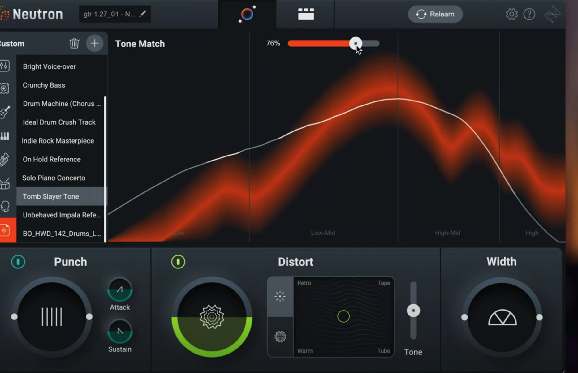Select the sparkle-shaped distortion mode button
This screenshot has height=373, width=578.
[x=280, y=296]
